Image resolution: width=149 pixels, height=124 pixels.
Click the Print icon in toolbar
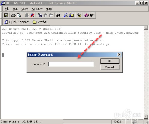point(14,15)
